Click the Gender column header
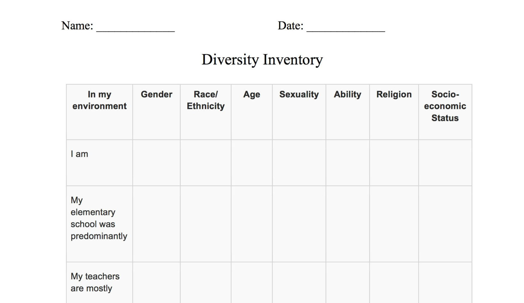Screen dimensions: 524x303 tap(156, 94)
